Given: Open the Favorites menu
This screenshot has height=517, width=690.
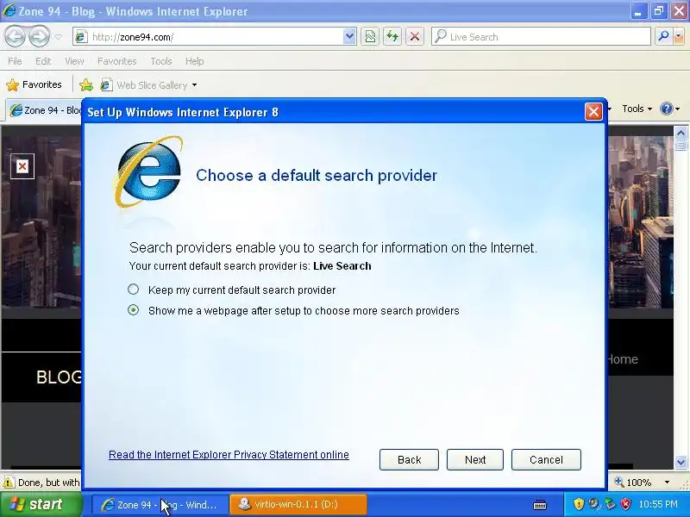Looking at the screenshot, I should [x=117, y=61].
